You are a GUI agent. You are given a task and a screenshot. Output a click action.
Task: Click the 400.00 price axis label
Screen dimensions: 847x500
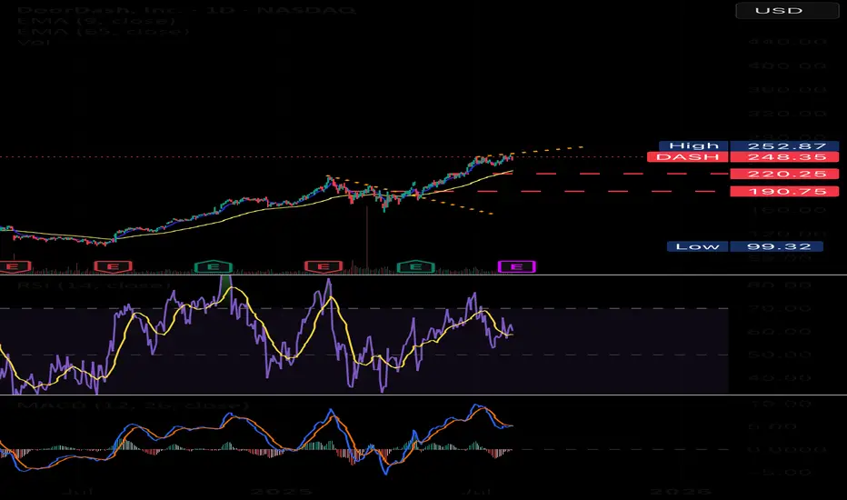click(788, 65)
